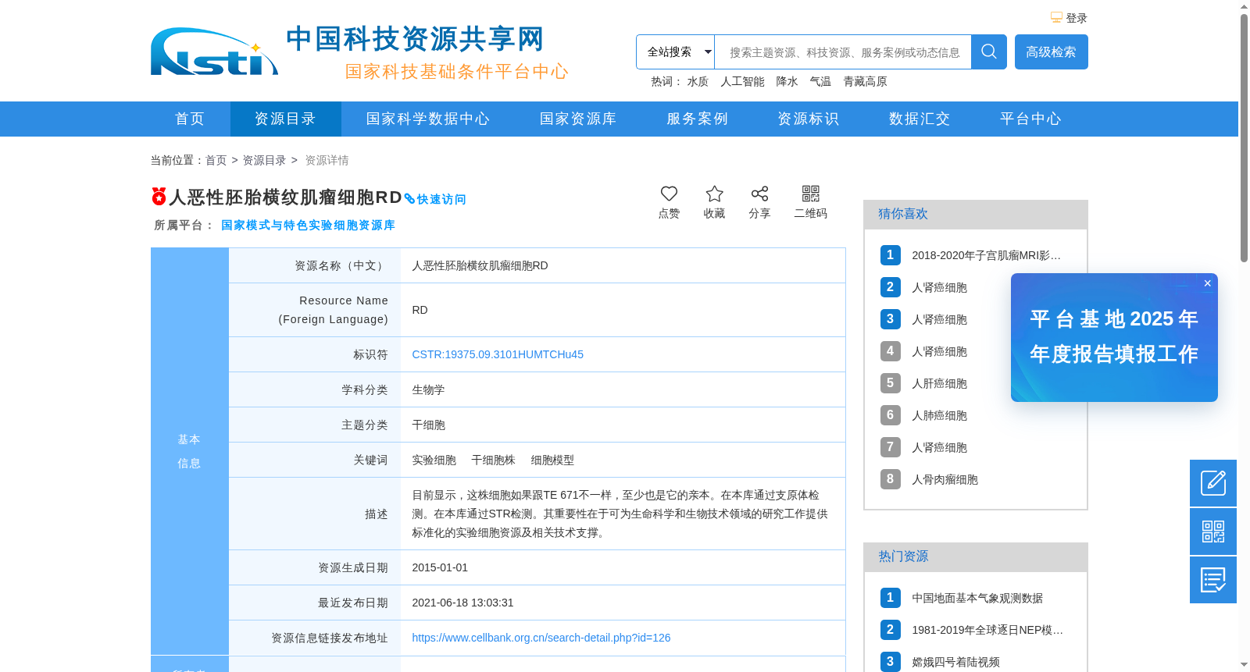Viewport: 1250px width, 672px height.
Task: Click the date value 2015-01-01
Action: click(440, 567)
